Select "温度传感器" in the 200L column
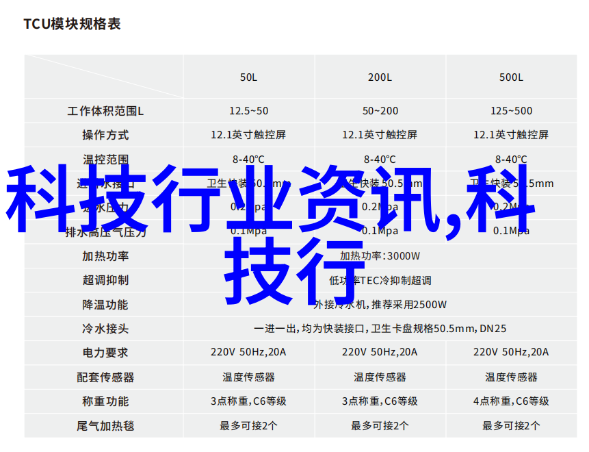This screenshot has height=452, width=589. 380,377
